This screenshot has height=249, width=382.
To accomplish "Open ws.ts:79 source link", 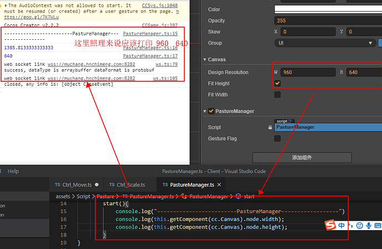I will click(167, 64).
